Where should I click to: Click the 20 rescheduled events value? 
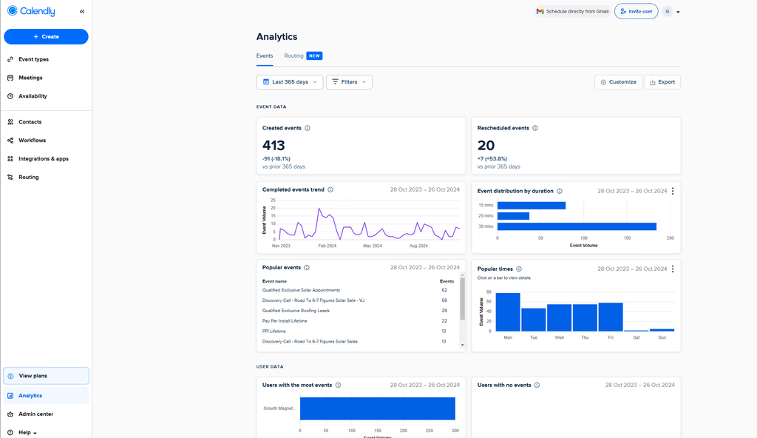(x=486, y=146)
